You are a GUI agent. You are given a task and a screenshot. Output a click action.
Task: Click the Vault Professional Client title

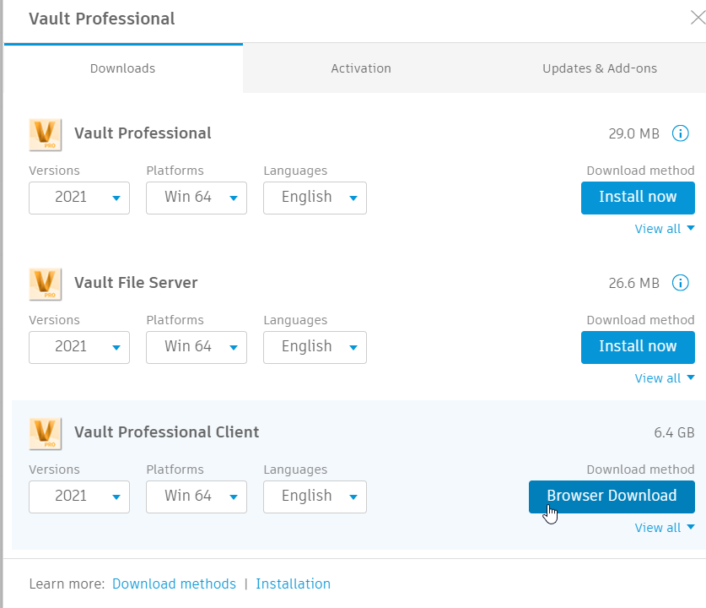[167, 432]
